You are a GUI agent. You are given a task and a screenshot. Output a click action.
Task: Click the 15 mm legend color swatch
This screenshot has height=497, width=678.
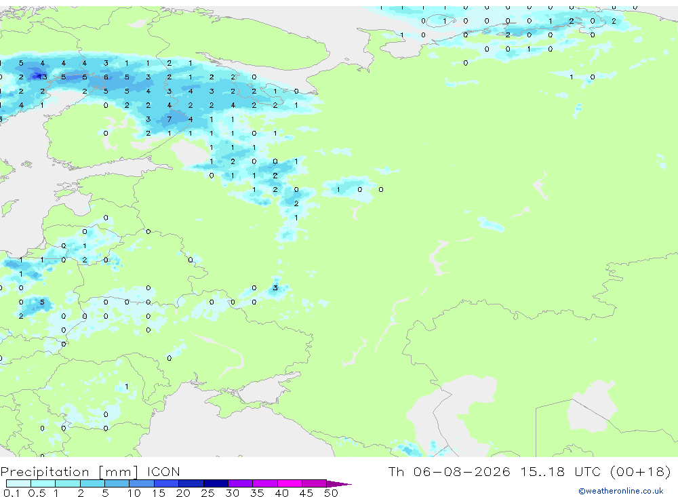coord(166,483)
